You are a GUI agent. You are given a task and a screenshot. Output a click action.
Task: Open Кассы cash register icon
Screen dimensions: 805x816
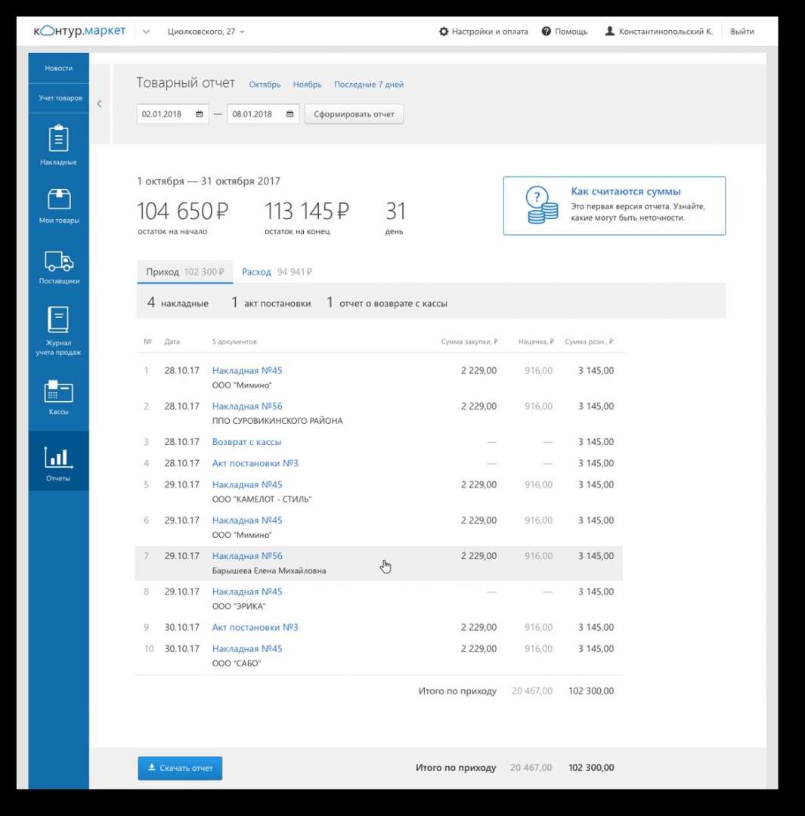pos(58,391)
